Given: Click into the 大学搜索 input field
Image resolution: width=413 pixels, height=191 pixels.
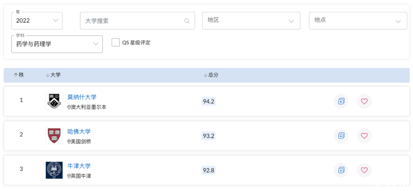Looking at the screenshot, I should [138, 21].
